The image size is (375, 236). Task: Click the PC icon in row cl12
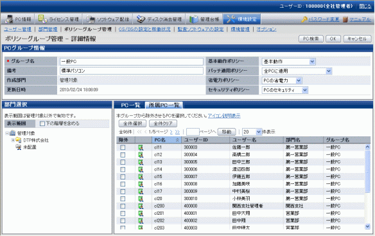141,155
